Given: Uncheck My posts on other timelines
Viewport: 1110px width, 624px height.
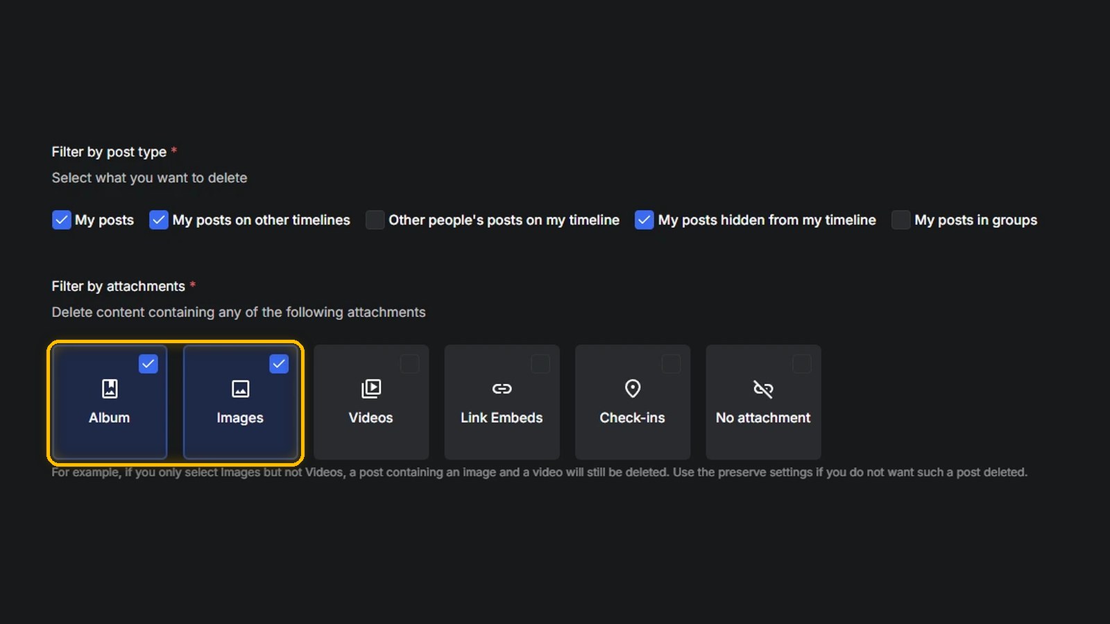Looking at the screenshot, I should click(x=159, y=220).
